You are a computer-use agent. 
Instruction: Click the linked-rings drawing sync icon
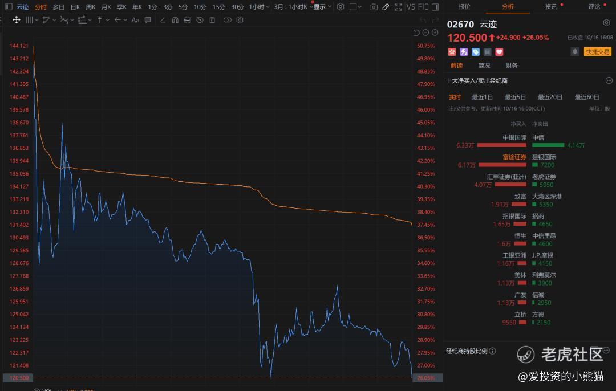pyautogui.click(x=227, y=20)
